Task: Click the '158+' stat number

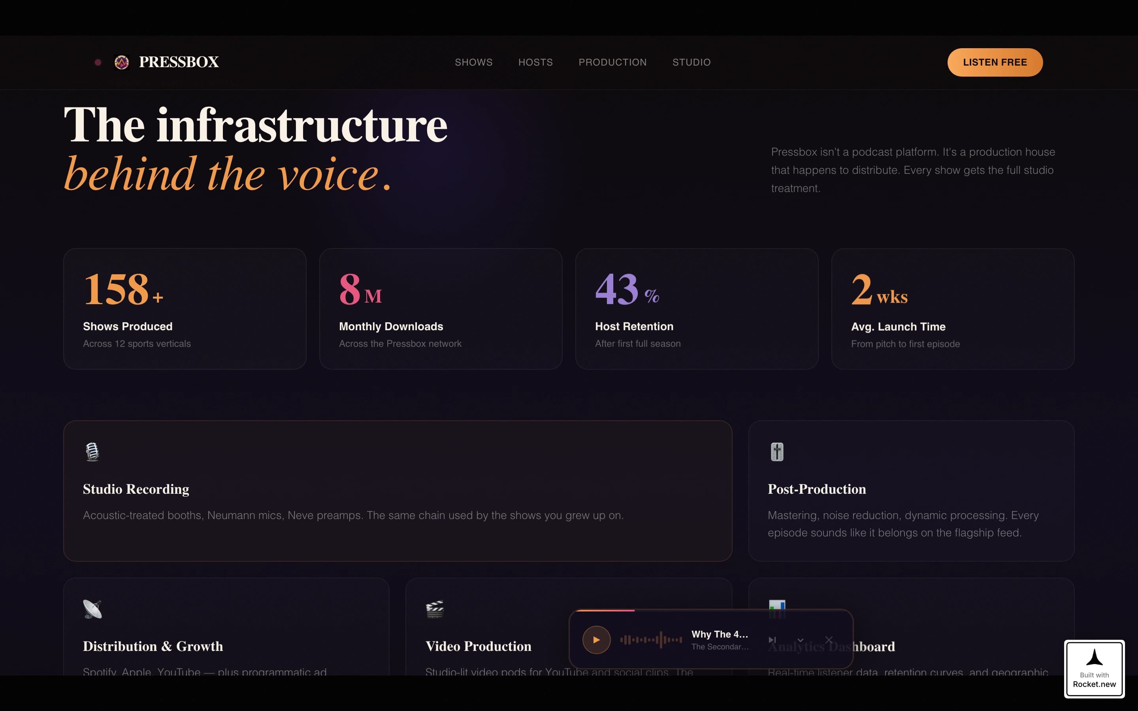Action: (123, 289)
